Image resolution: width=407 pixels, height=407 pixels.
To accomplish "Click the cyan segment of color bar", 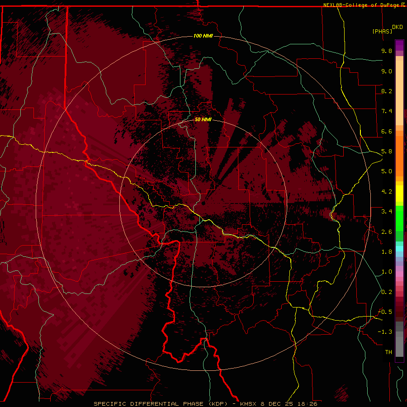I will click(399, 249).
